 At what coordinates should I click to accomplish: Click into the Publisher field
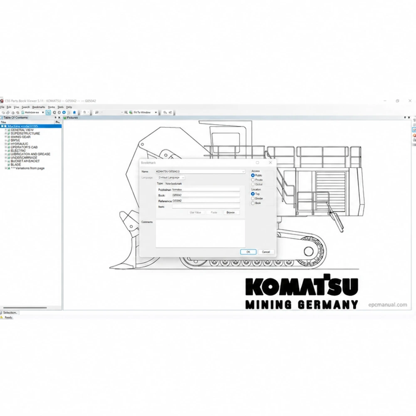click(206, 190)
